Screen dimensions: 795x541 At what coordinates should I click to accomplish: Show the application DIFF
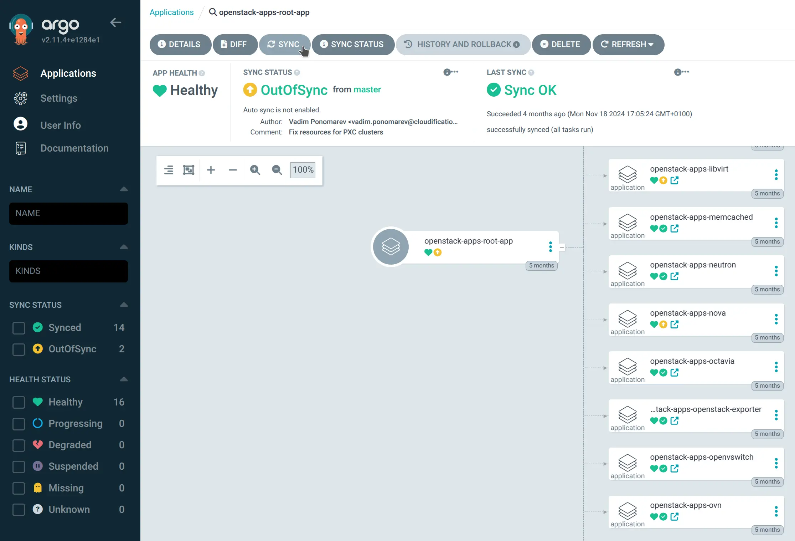click(x=235, y=45)
